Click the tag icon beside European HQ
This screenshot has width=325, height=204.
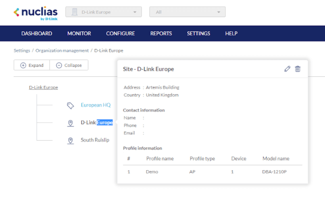(71, 105)
